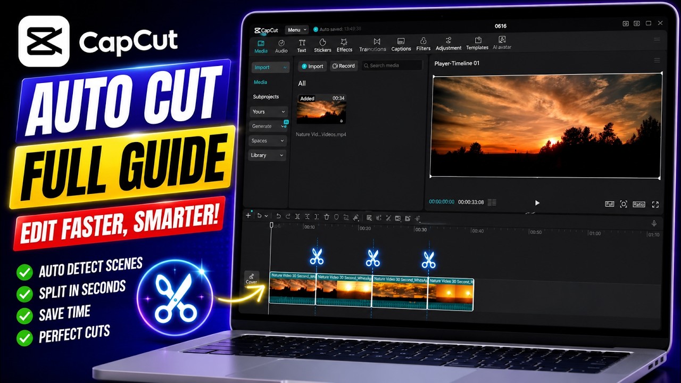Play the preview video
The height and width of the screenshot is (383, 681).
point(537,203)
